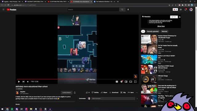Image resolution: width=197 pixels, height=111 pixels.
Task: Open Hackers Ruined Christmas video thumbnail
Action: pos(149,39)
